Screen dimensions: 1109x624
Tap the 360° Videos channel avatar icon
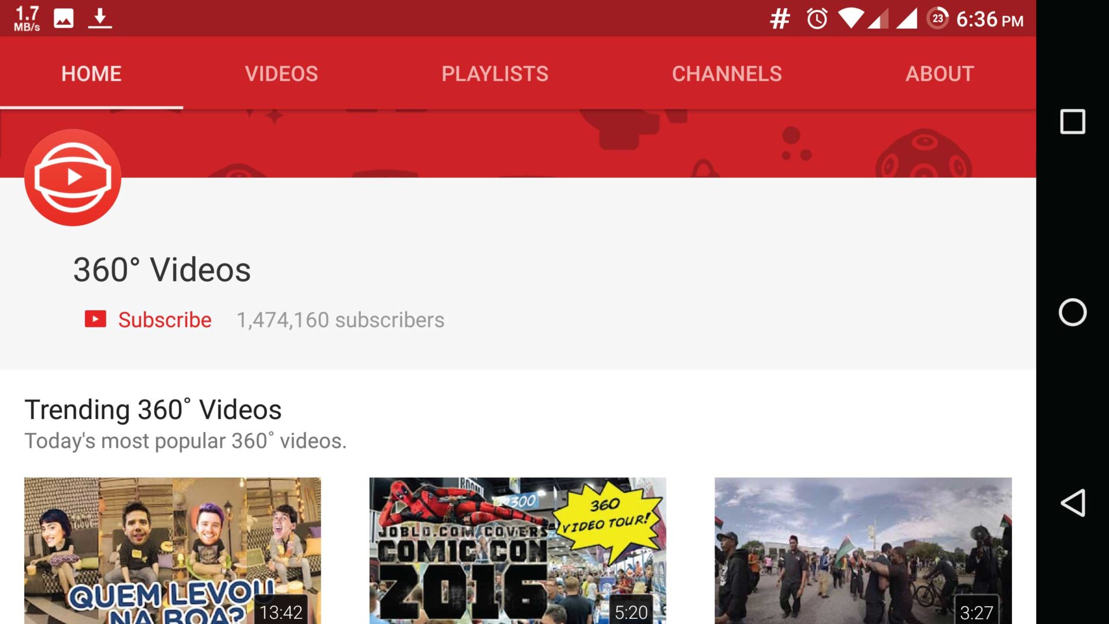tap(73, 177)
